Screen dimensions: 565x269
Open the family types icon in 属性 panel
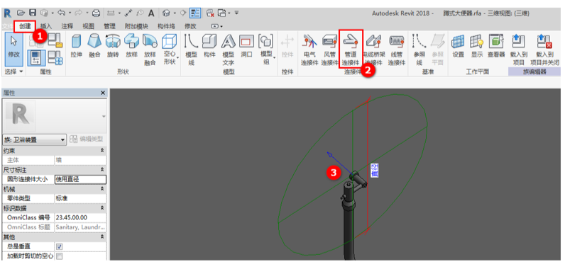coord(55,57)
